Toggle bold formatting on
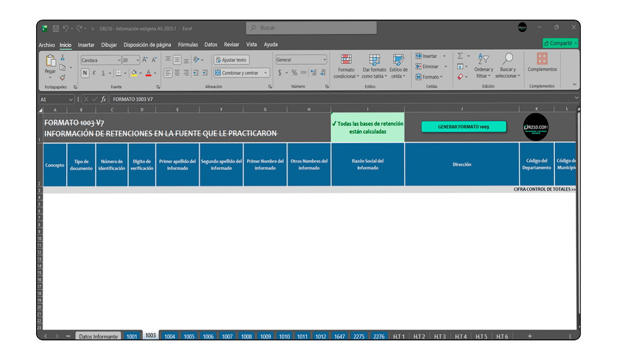 (85, 72)
